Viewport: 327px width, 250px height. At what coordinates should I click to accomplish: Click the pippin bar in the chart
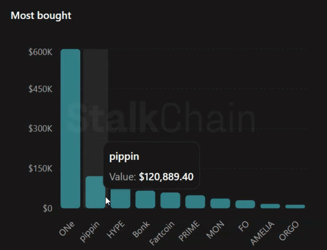[x=95, y=192]
